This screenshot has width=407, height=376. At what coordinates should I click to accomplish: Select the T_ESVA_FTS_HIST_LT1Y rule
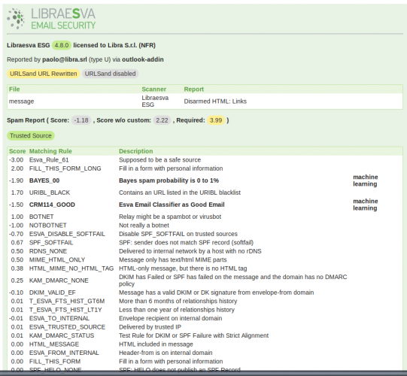point(65,310)
